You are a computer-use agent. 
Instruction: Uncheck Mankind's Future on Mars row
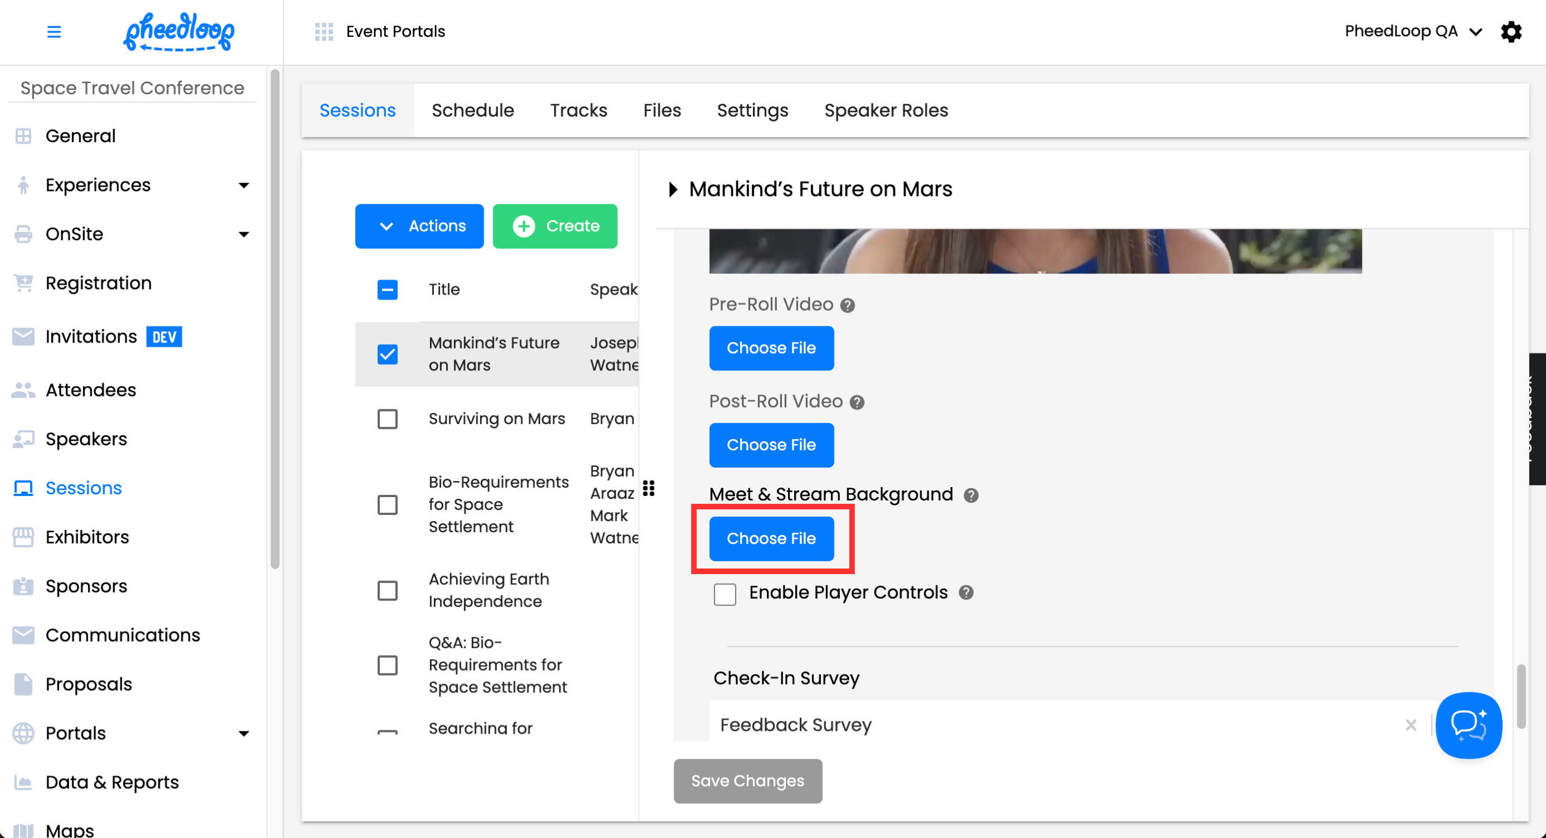[387, 354]
